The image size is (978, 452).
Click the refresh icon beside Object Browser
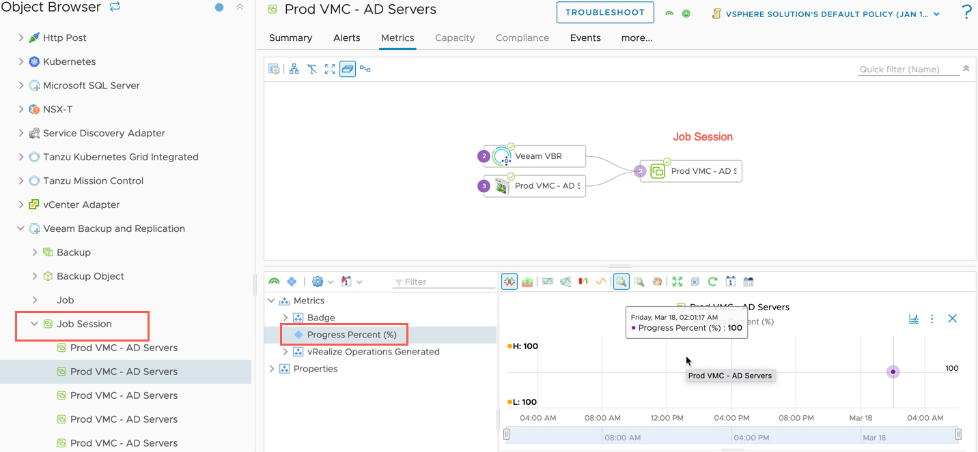[x=115, y=7]
